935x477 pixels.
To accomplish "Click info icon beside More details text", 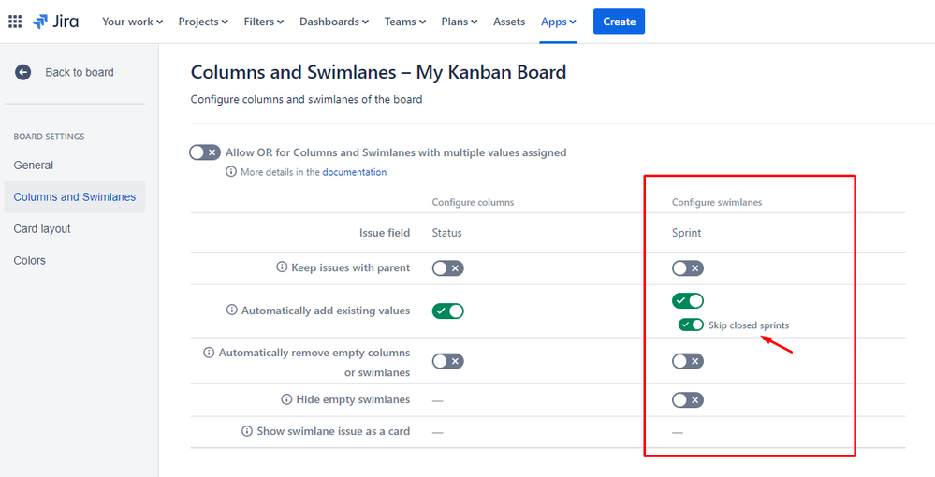I will pos(231,172).
